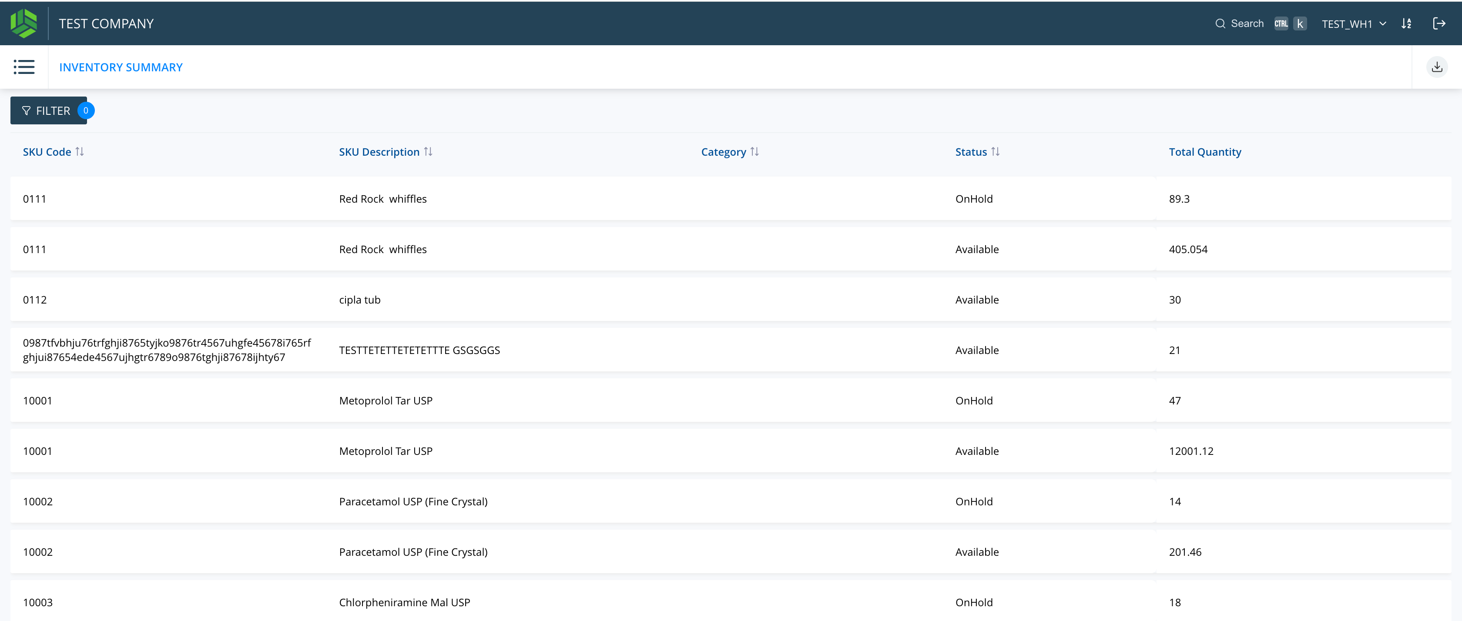Viewport: 1462px width, 621px height.
Task: Sort table by Category arrows
Action: pos(754,151)
